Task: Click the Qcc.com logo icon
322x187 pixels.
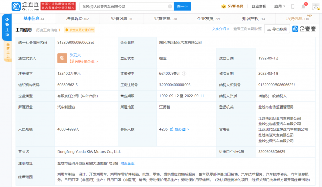Action: tap(16, 6)
